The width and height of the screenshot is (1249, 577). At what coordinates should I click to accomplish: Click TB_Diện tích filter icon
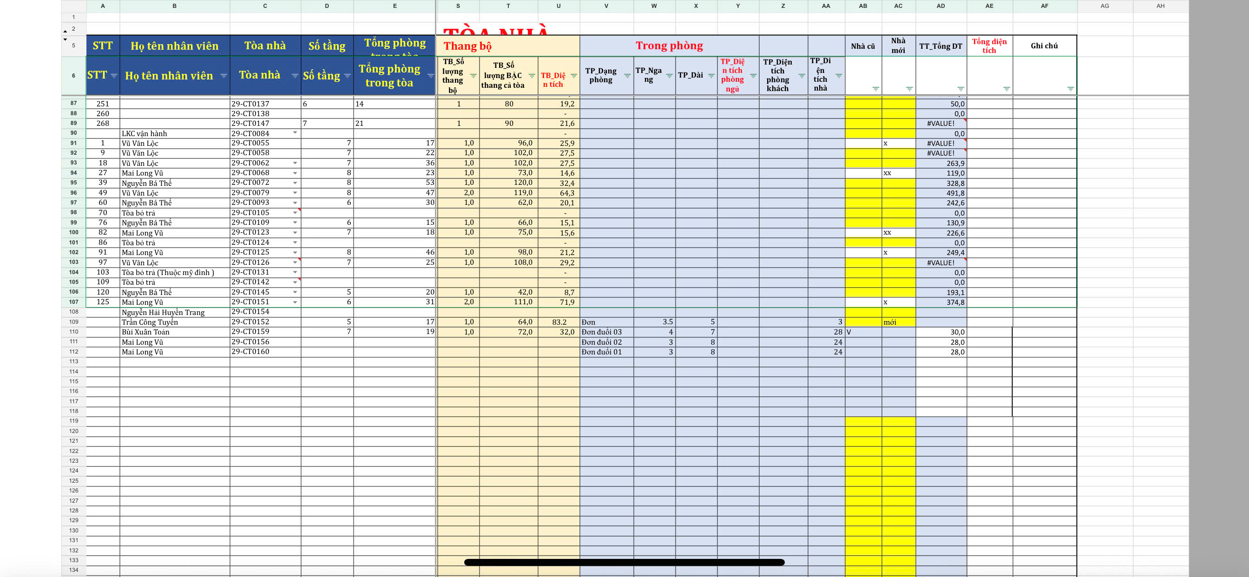point(573,76)
